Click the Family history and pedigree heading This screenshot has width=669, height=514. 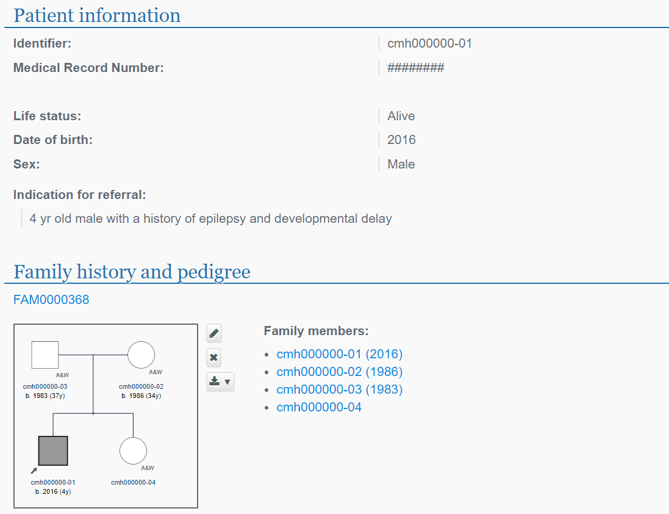tap(132, 272)
